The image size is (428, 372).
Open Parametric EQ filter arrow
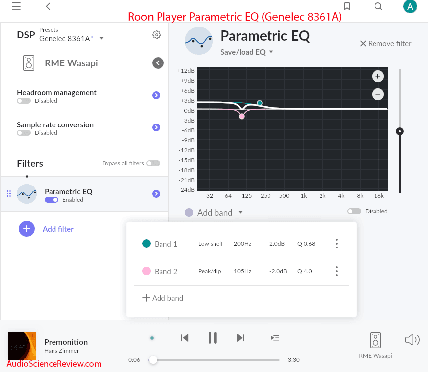156,194
